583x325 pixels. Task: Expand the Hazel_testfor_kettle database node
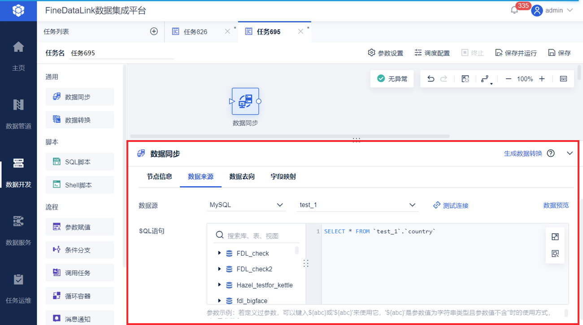point(219,285)
